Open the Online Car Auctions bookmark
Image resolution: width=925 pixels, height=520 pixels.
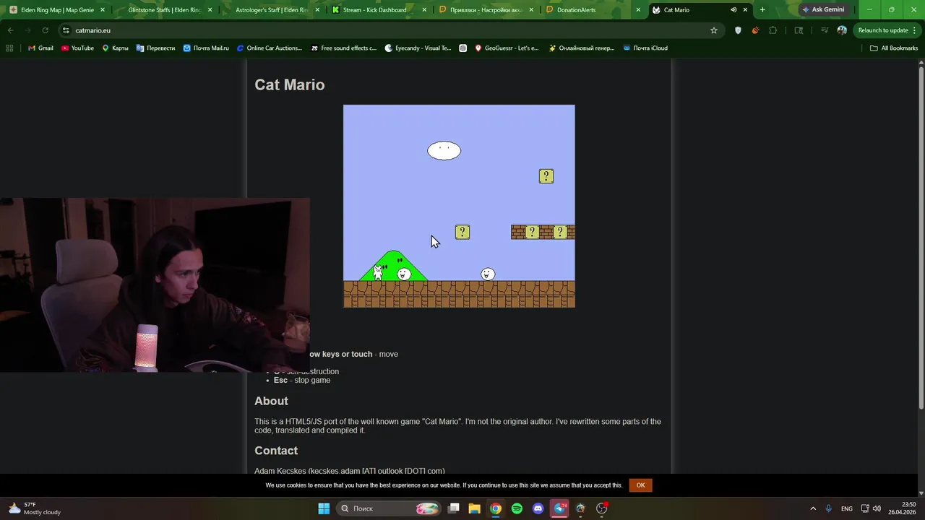(270, 48)
